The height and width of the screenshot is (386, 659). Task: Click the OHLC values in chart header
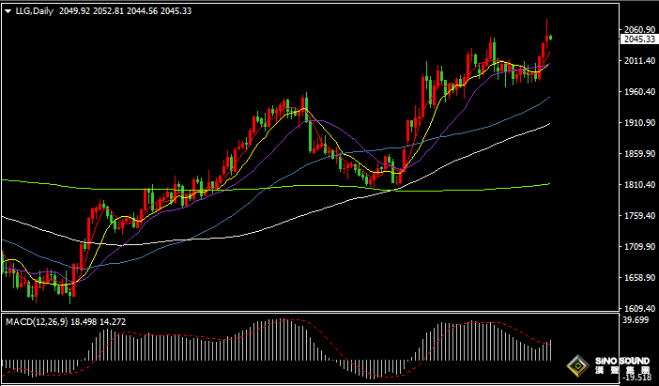[x=125, y=10]
